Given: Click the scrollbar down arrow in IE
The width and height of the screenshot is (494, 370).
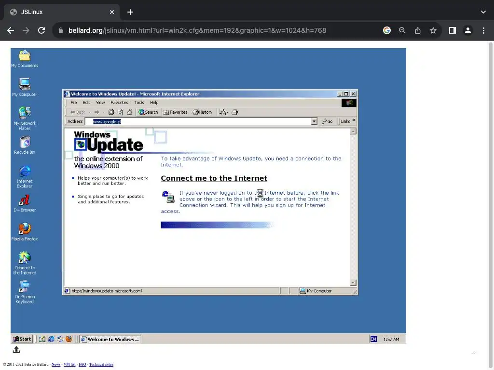Looking at the screenshot, I should [353, 282].
